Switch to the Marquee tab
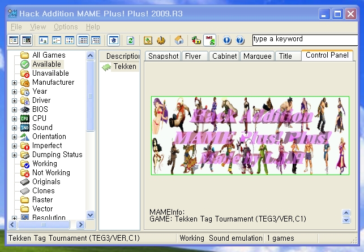 257,57
